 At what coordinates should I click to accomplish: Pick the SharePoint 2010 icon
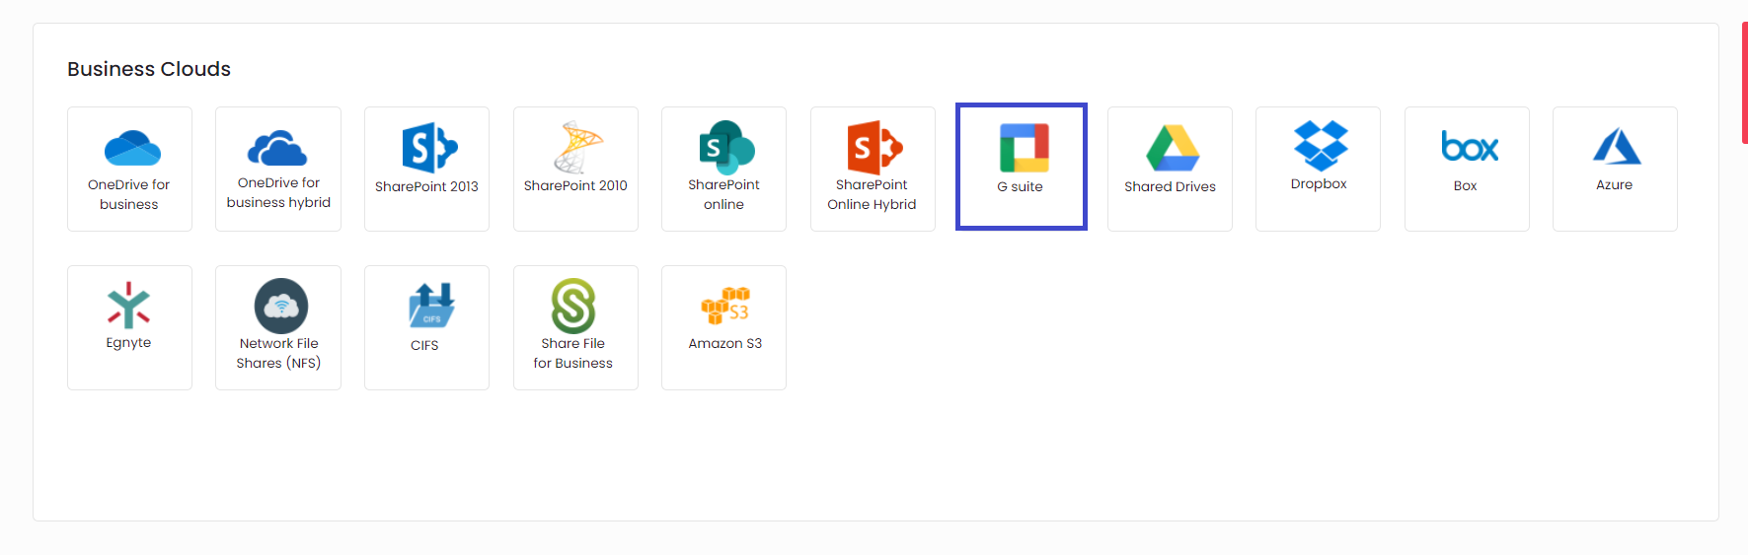pyautogui.click(x=577, y=148)
